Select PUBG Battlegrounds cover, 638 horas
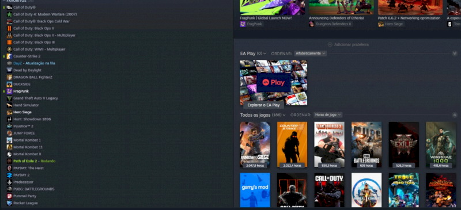The image size is (461, 210). click(x=366, y=144)
